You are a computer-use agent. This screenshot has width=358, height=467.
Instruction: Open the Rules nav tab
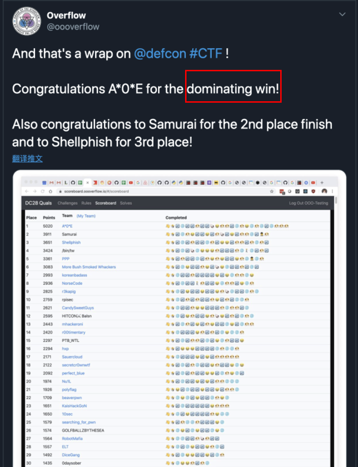point(86,203)
